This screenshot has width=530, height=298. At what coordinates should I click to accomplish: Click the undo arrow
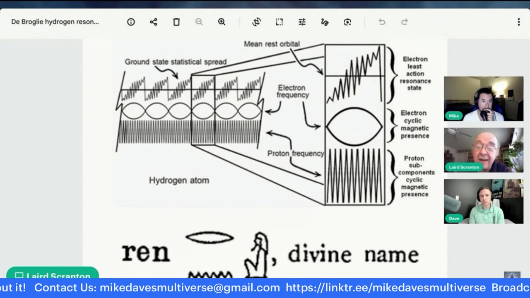(382, 22)
